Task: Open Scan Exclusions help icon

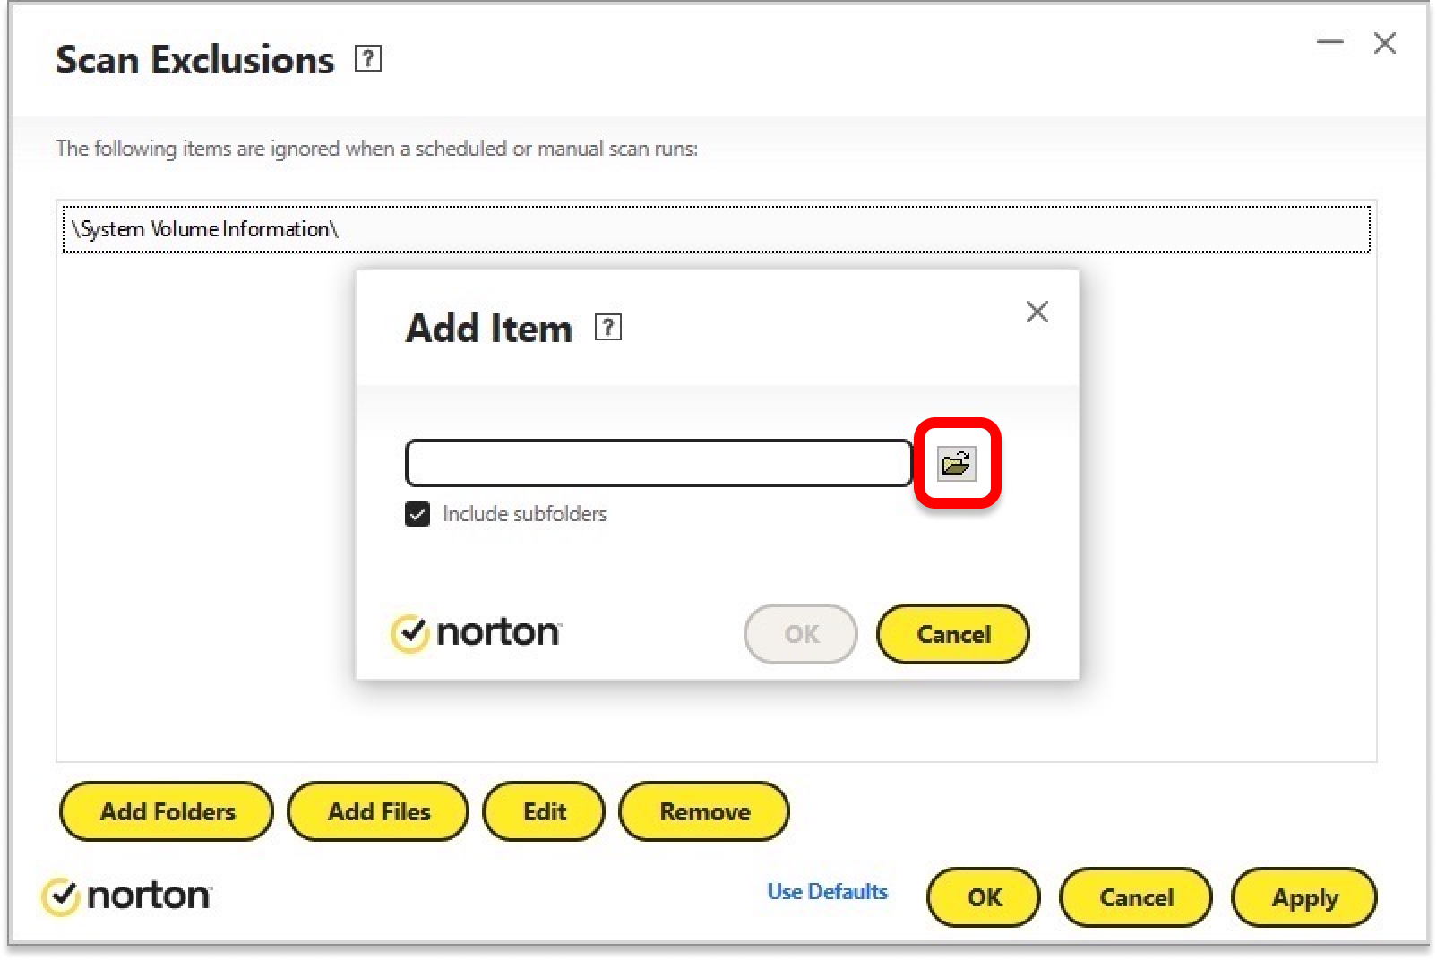Action: pos(367,59)
